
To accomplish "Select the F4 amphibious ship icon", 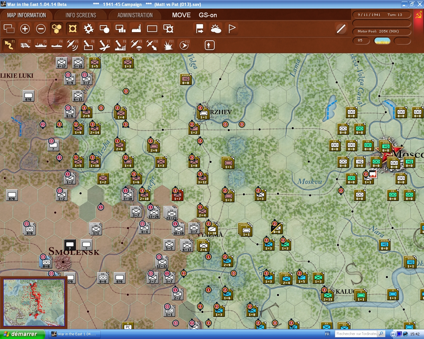I will 57,45.
